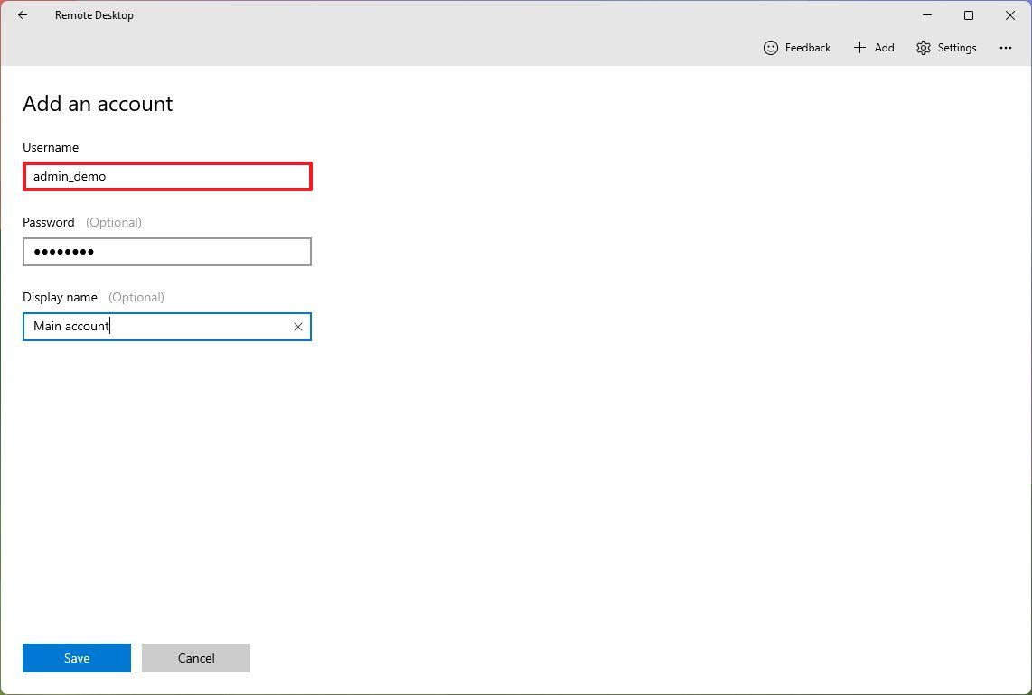
Task: Click the Feedback text label
Action: [x=807, y=48]
